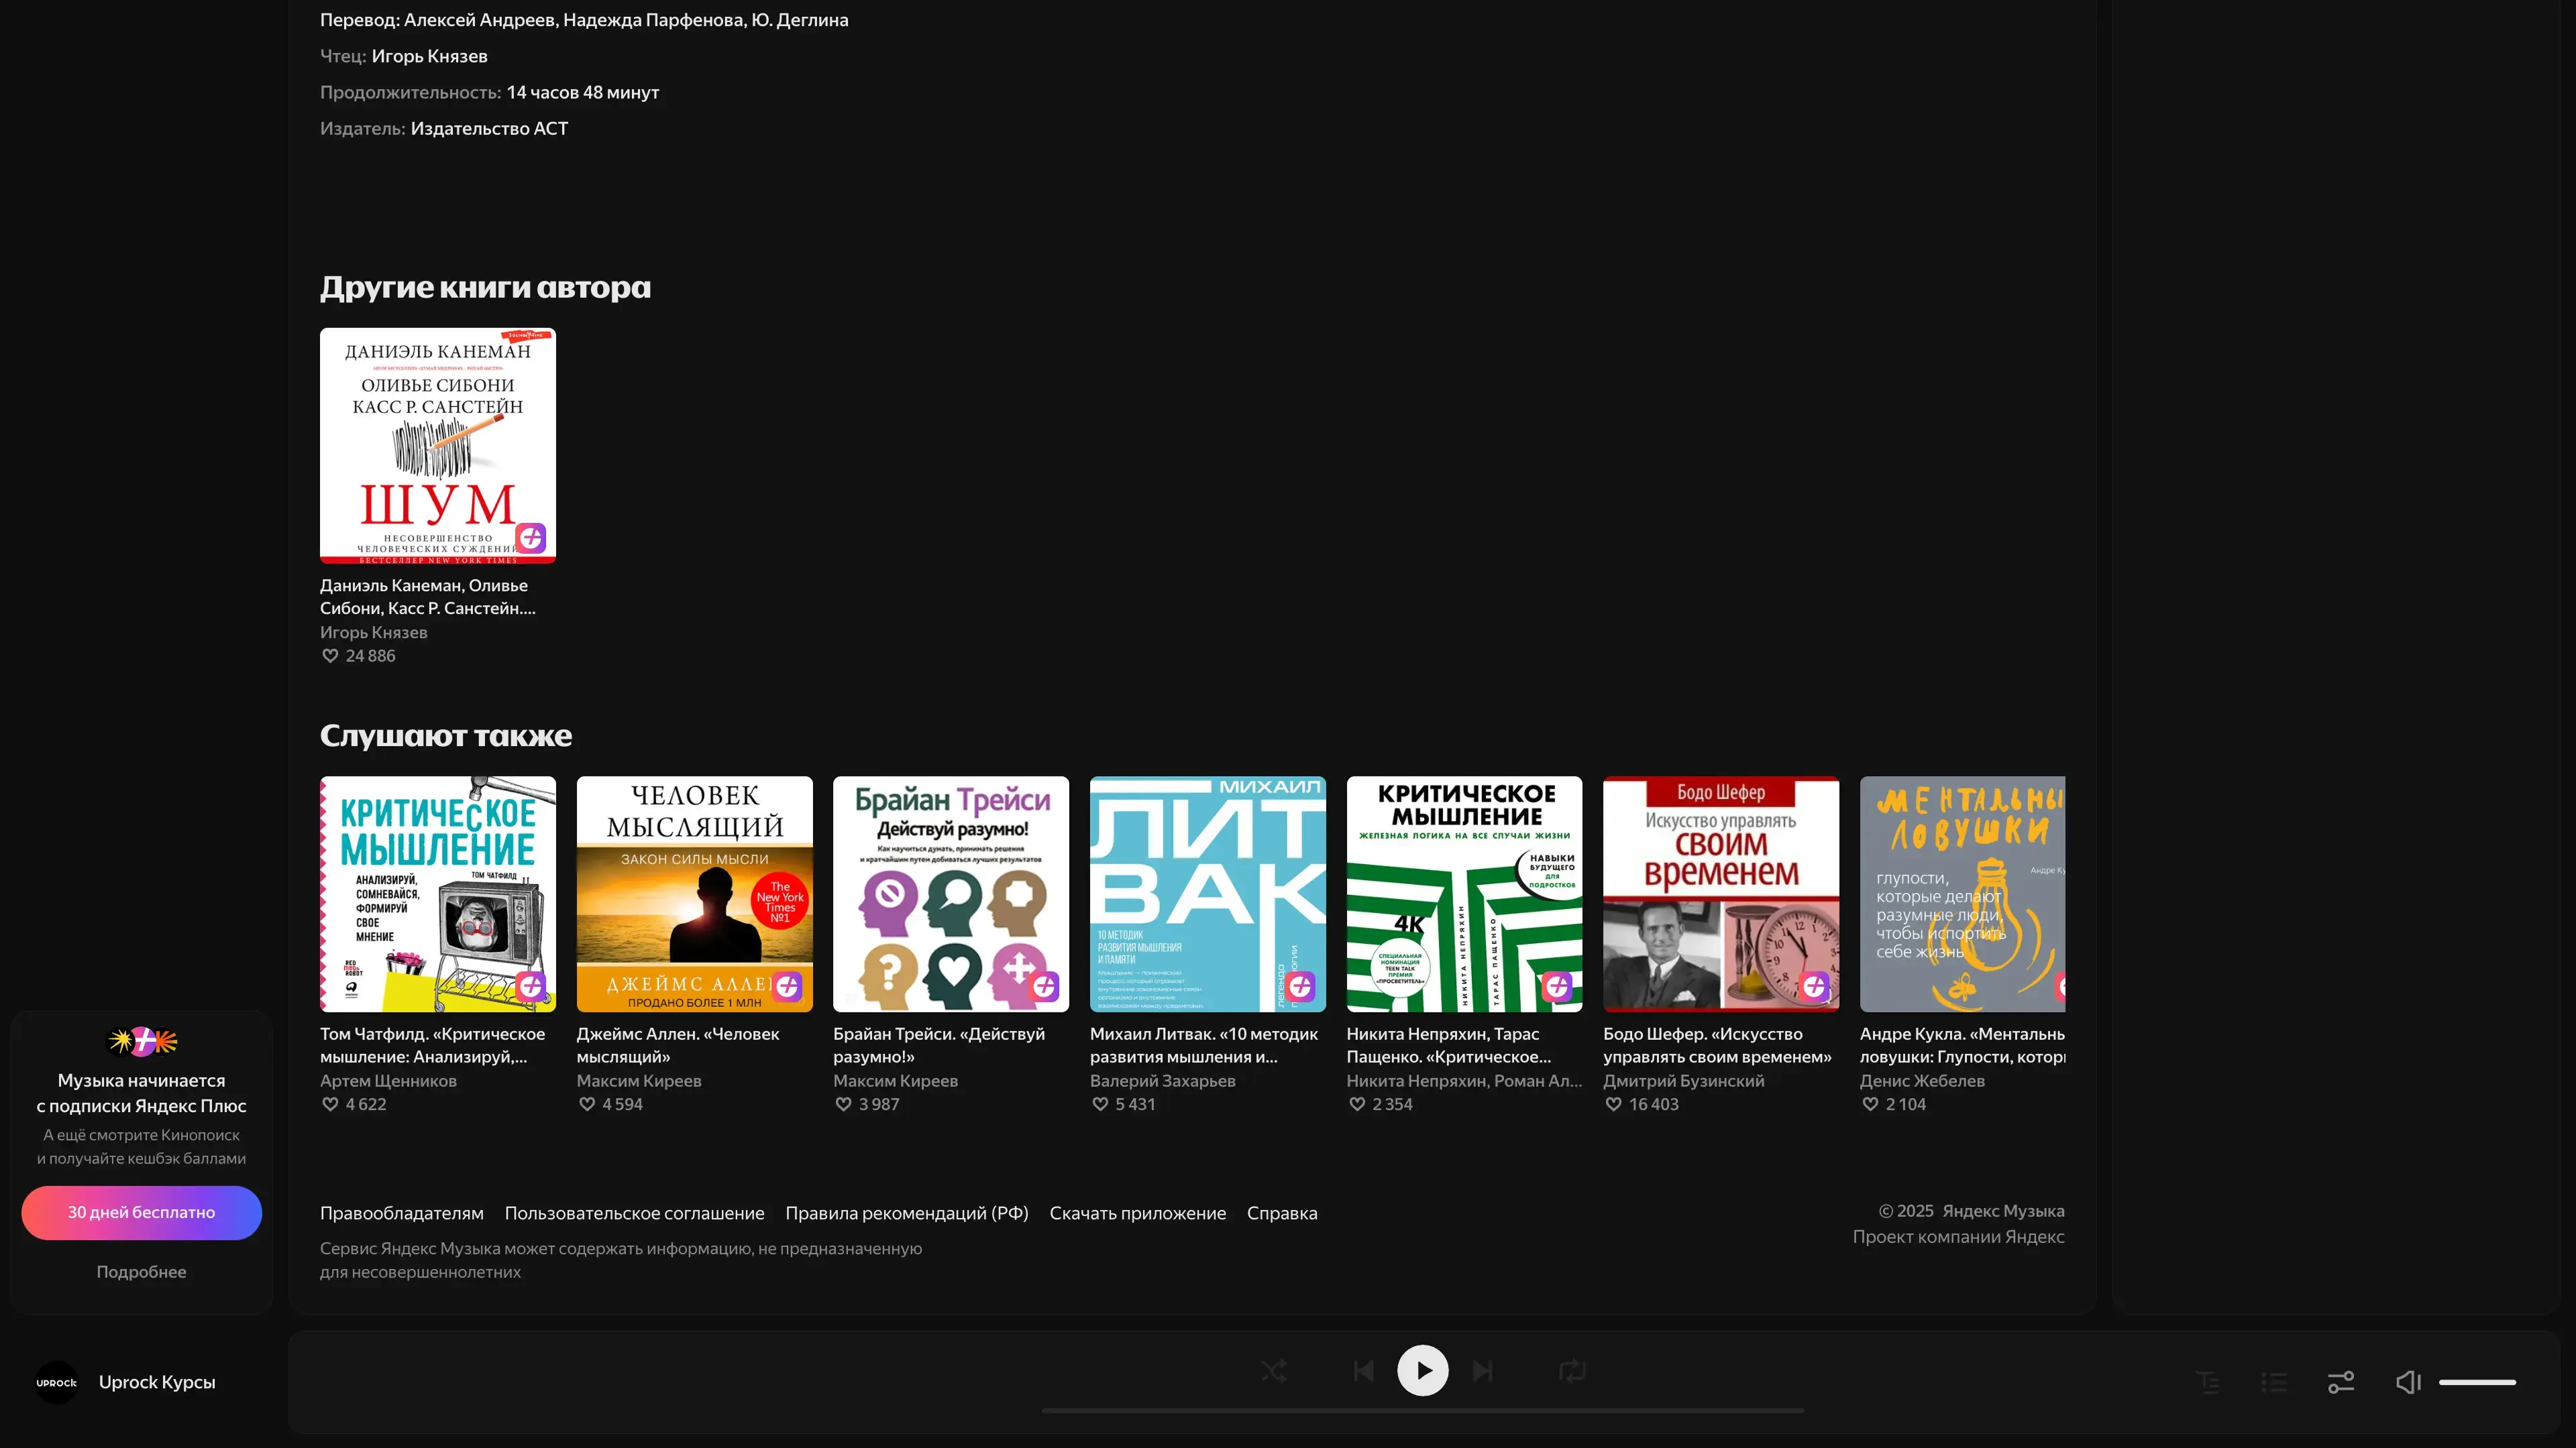Open the "Шум" audiobook cover
Screen dimensions: 2576x1448
437,446
